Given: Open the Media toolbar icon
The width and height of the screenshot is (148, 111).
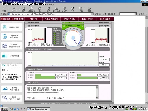Looking at the screenshot, I should point(64,9).
